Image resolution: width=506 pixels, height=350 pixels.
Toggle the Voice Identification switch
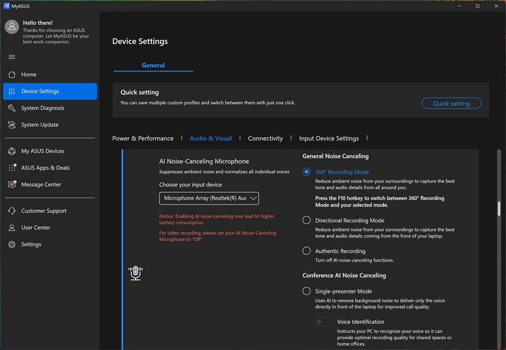point(324,322)
